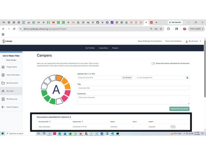The image size is (206, 155).
Task: Open Visual Studio Code from the taskbar
Action: pos(112,133)
